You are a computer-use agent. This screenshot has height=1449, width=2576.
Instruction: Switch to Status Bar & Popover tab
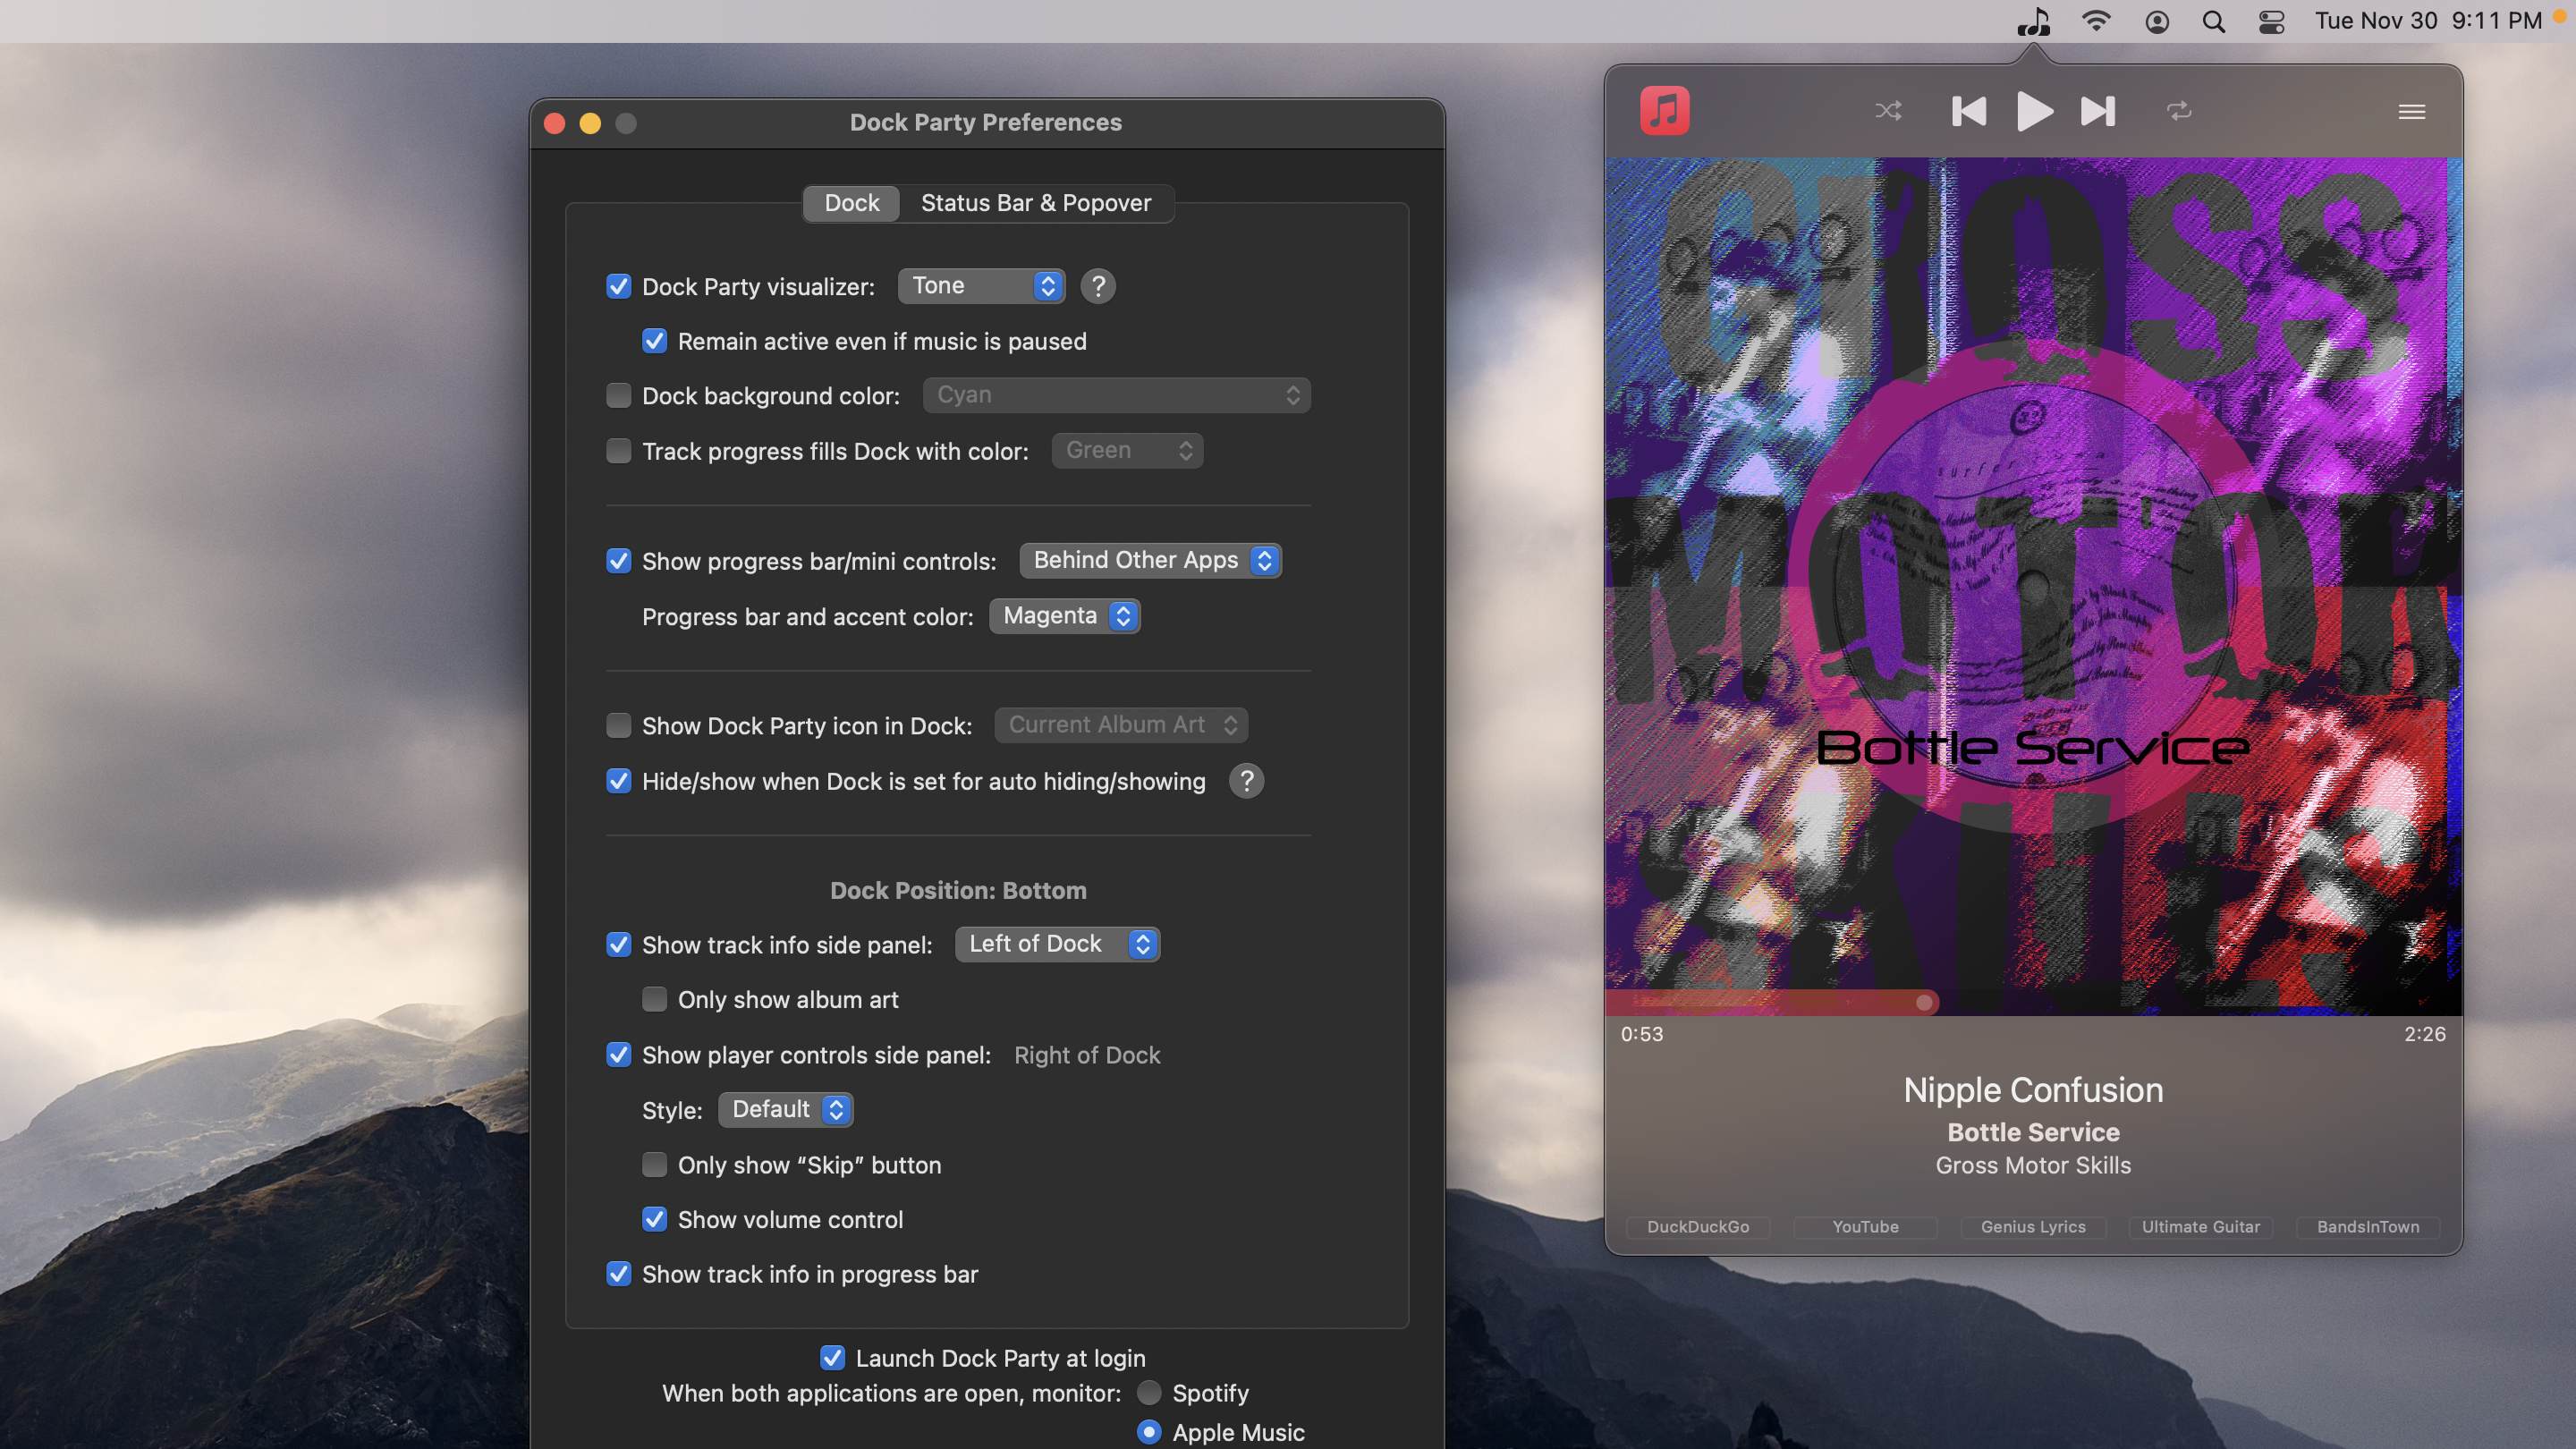(1036, 203)
